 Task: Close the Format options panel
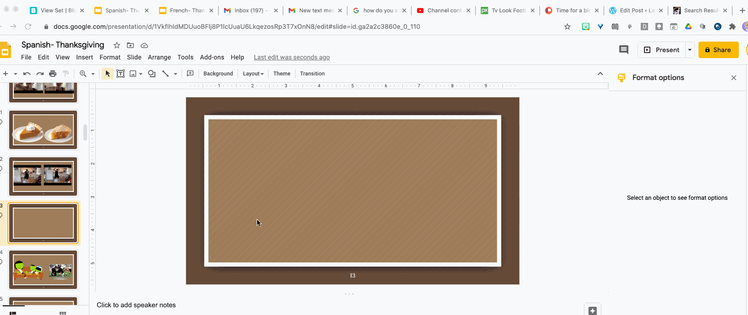(x=733, y=78)
